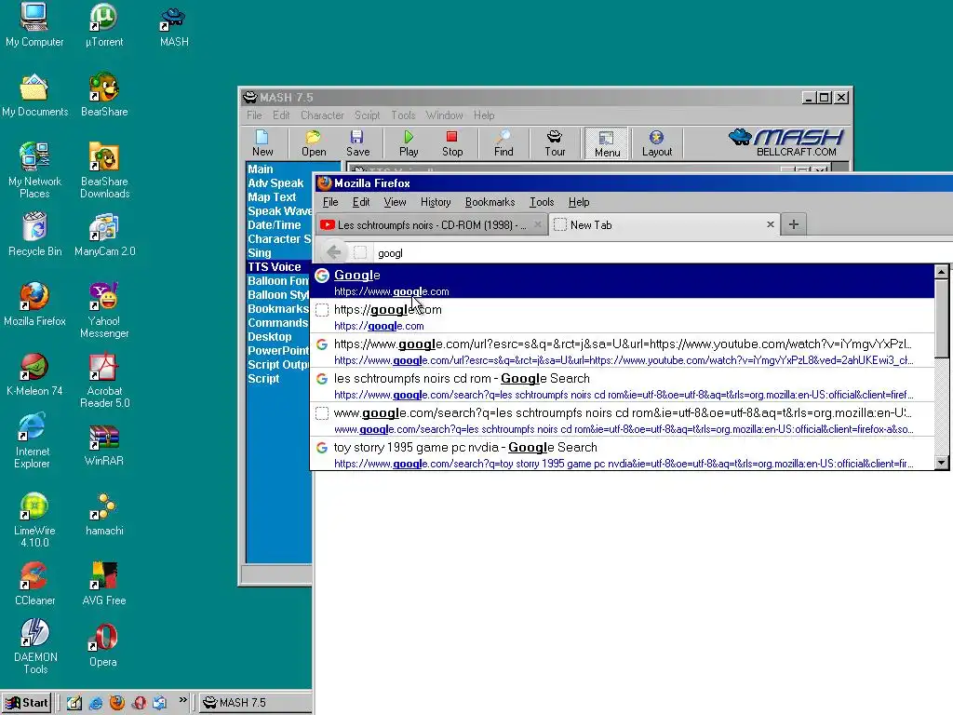Select the MASH desktop shortcut
The image size is (953, 715).
[174, 25]
